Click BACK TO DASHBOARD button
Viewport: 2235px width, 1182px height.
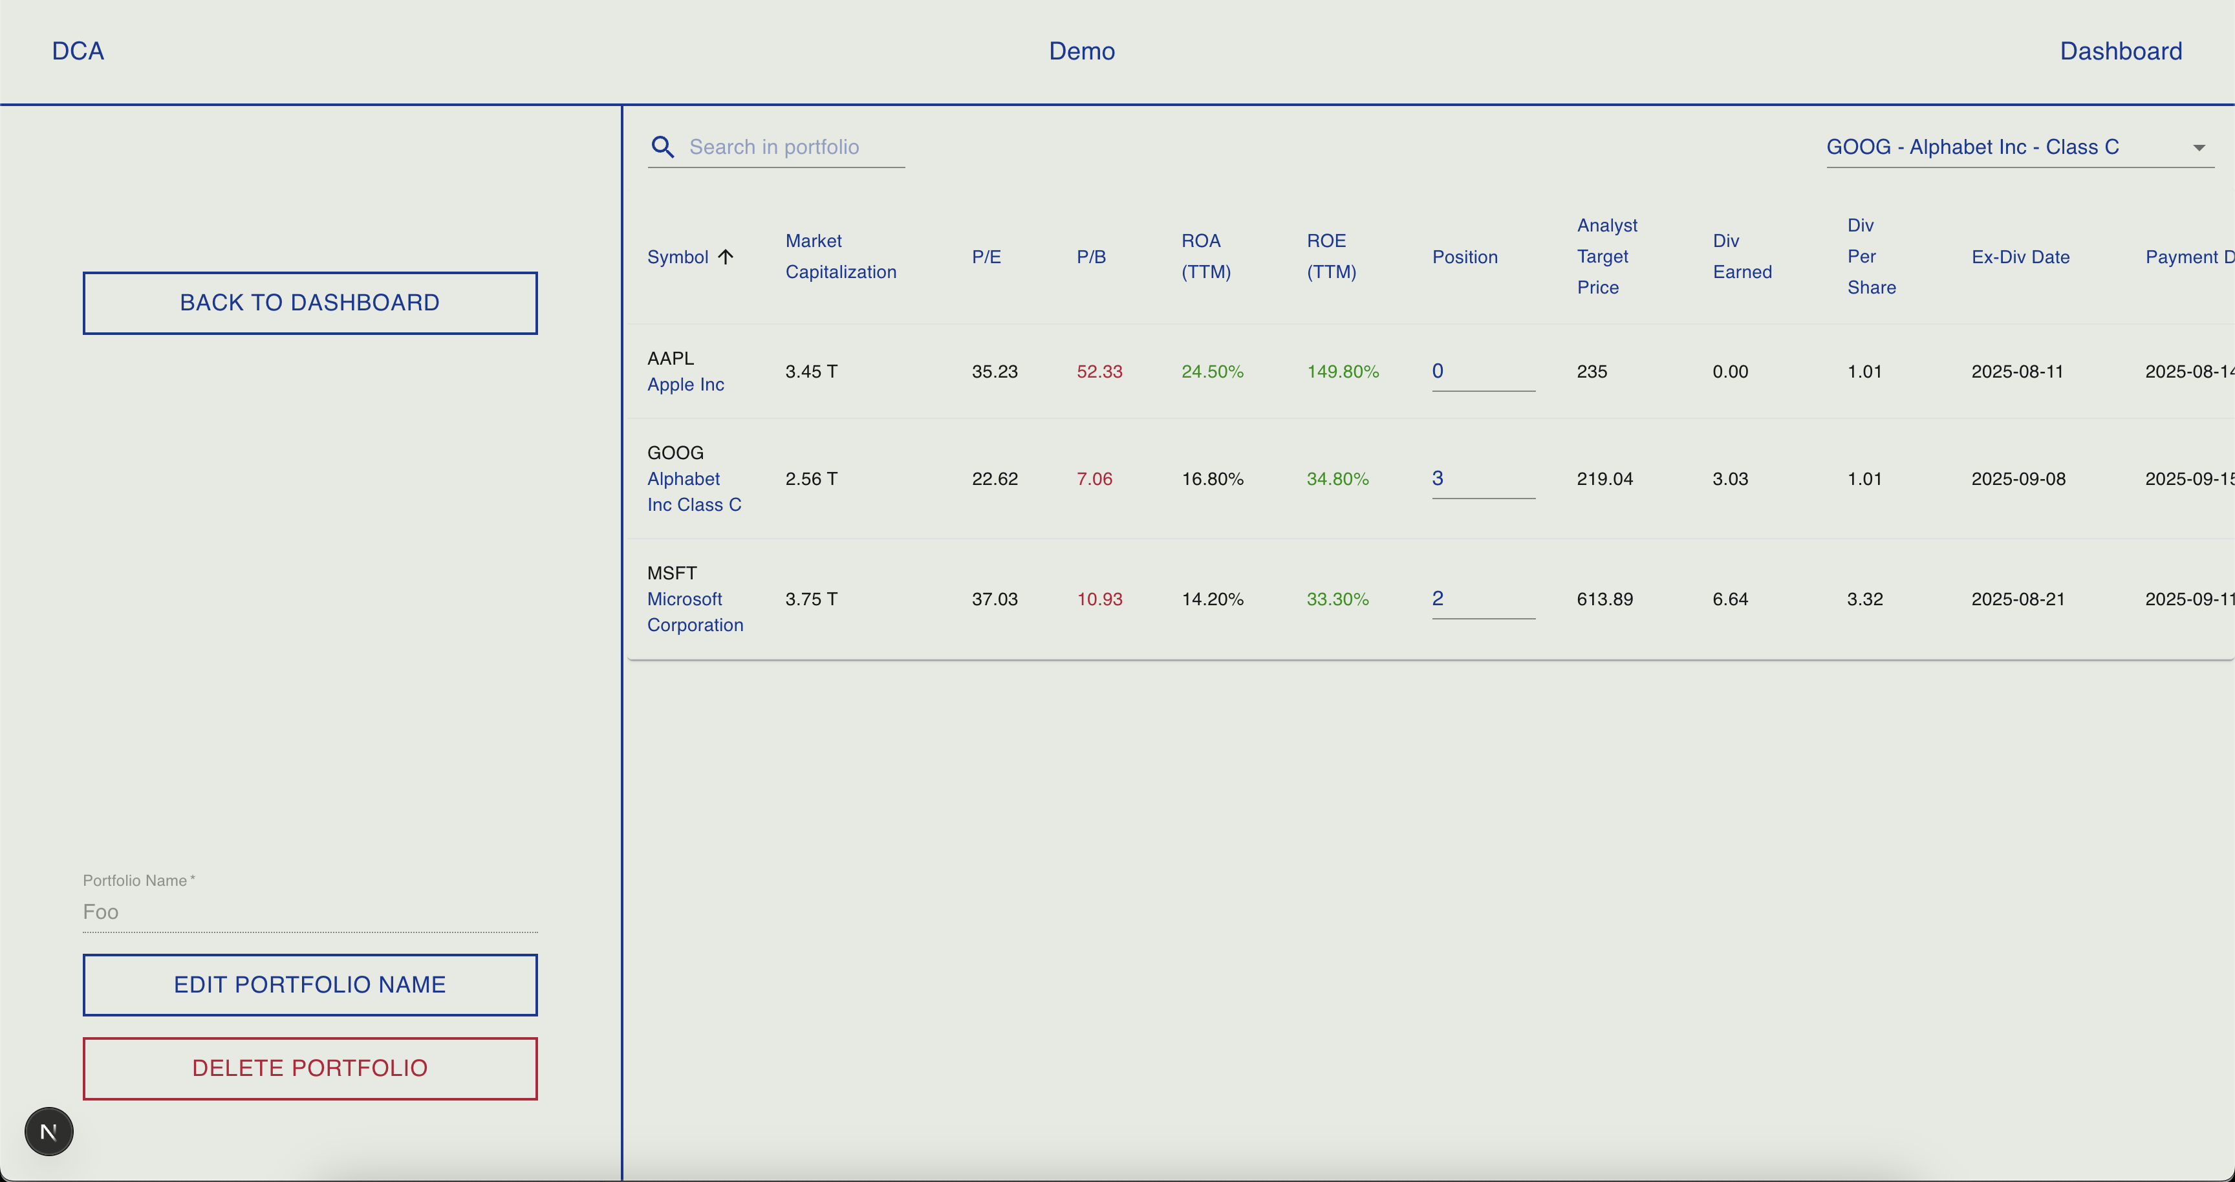point(310,302)
